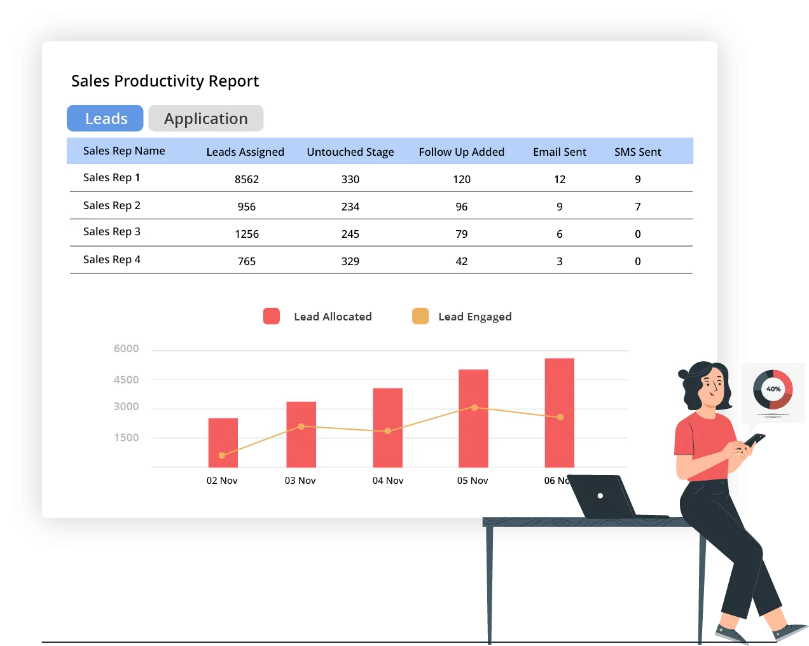Select the Email Sent column header
Image resolution: width=809 pixels, height=646 pixels.
click(x=559, y=152)
